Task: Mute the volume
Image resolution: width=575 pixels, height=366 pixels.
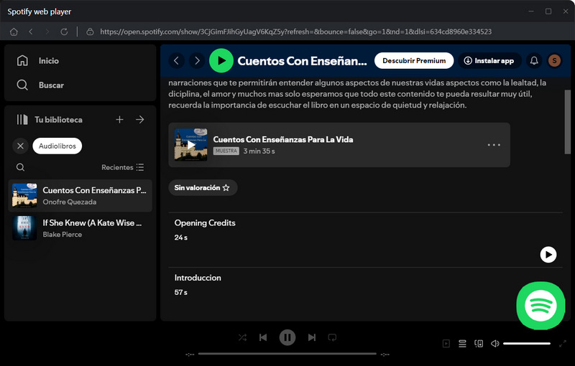Action: tap(494, 344)
